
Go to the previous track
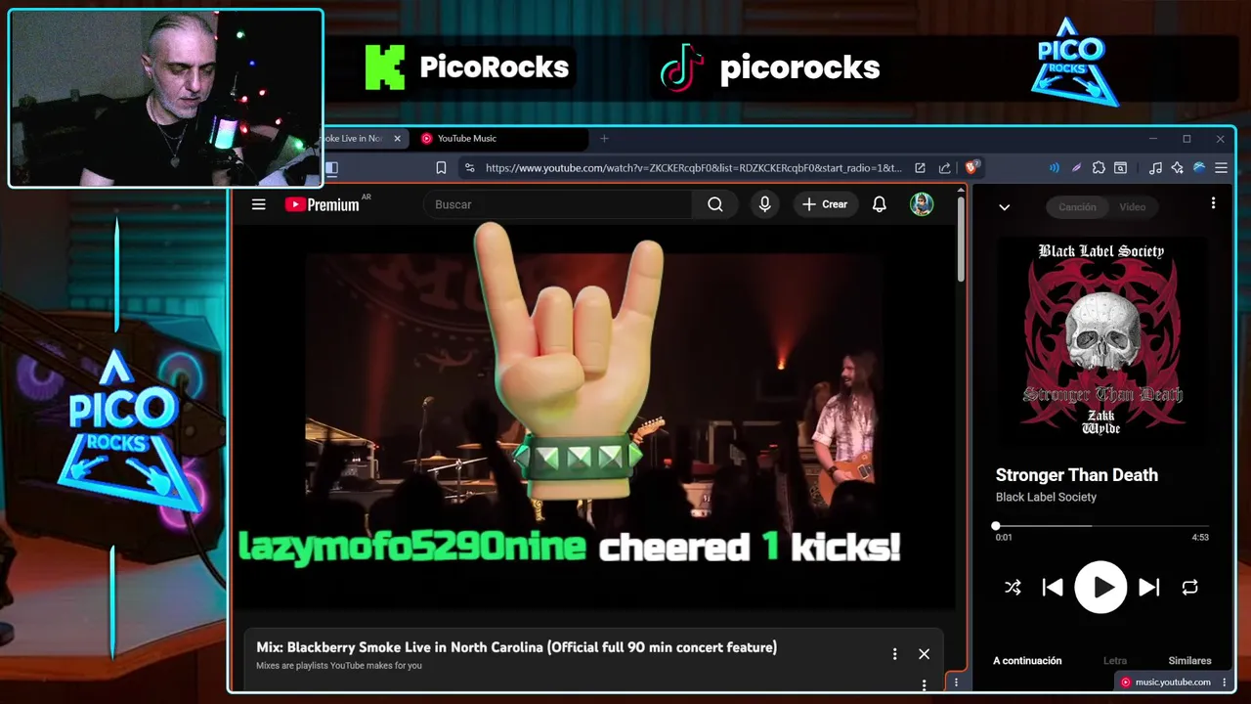[x=1053, y=588]
